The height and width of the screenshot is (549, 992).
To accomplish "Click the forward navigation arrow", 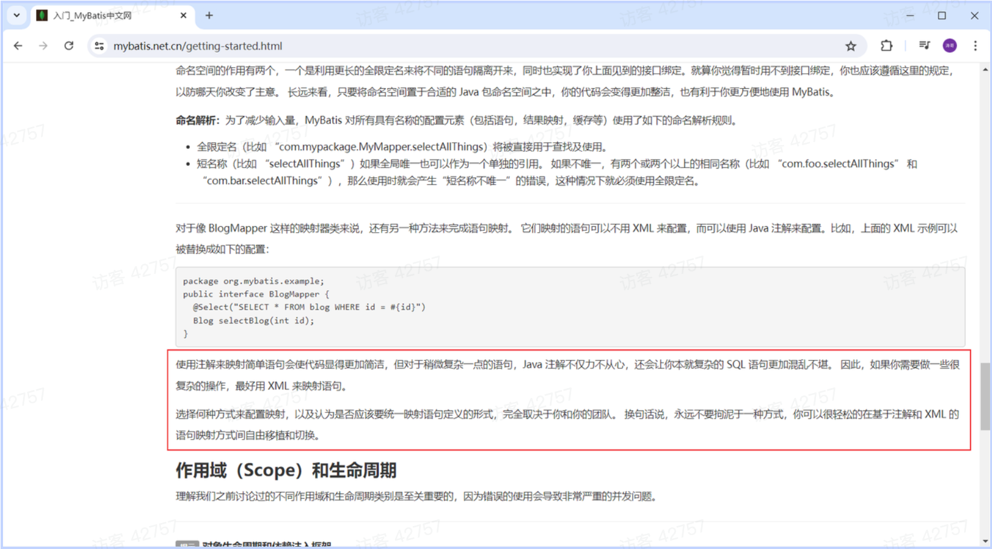I will tap(43, 45).
